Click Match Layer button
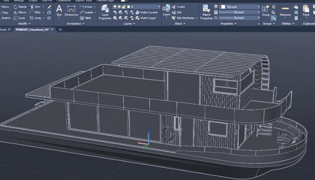Viewport: 315px width, 180px height. tap(146, 18)
